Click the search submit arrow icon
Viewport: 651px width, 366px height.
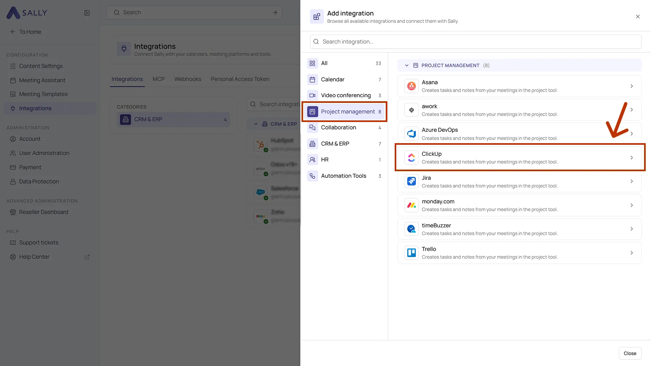pyautogui.click(x=275, y=12)
